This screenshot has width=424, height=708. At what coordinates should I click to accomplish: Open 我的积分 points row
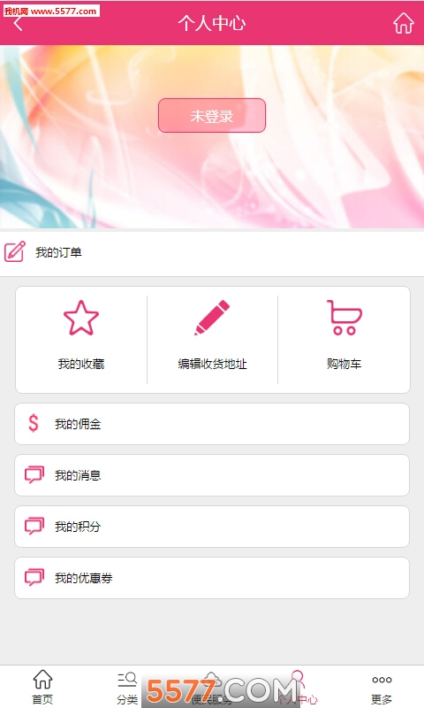coord(212,527)
